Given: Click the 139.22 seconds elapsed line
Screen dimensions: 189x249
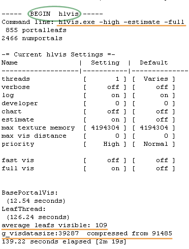Looking at the screenshot, I should (64, 241).
